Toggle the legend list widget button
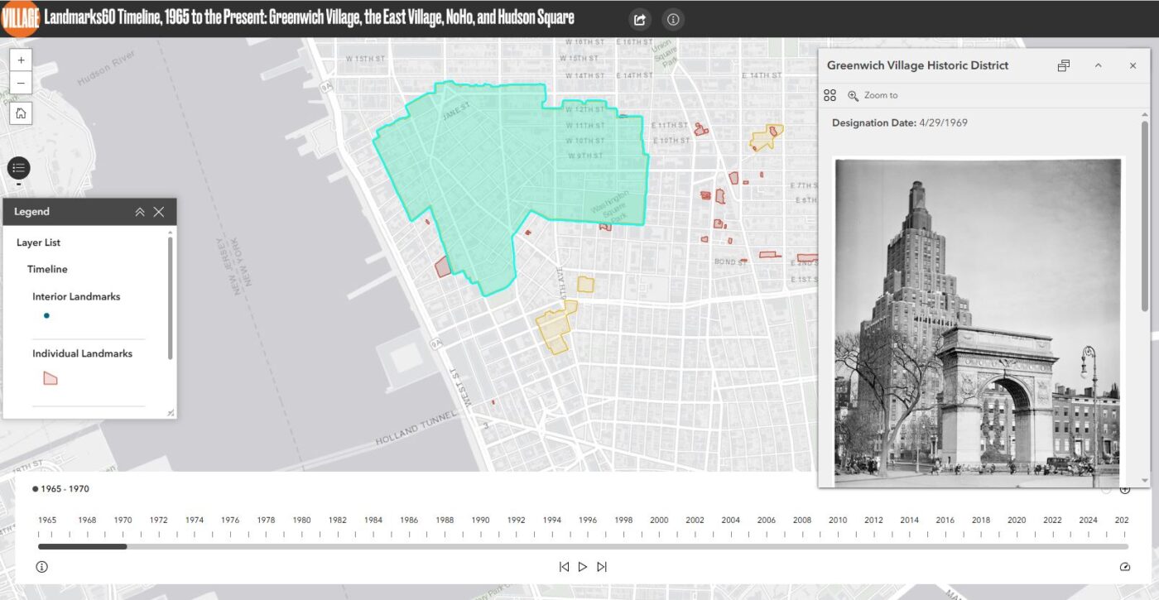1159x600 pixels. (x=19, y=168)
